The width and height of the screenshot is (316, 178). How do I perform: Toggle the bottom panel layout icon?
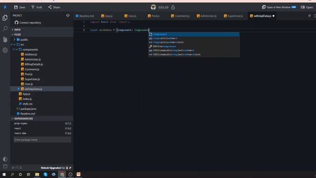pos(5,167)
